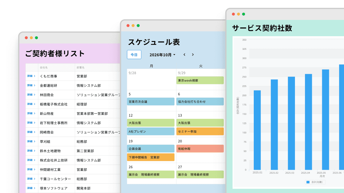Open the 2026年10月 month dropdown

click(x=162, y=55)
